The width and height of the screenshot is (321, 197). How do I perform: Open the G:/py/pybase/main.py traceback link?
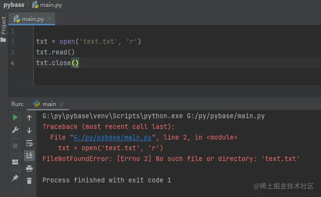[x=113, y=137]
